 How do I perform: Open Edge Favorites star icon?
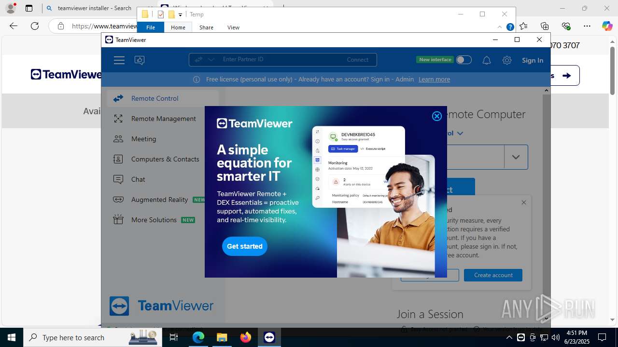524,26
